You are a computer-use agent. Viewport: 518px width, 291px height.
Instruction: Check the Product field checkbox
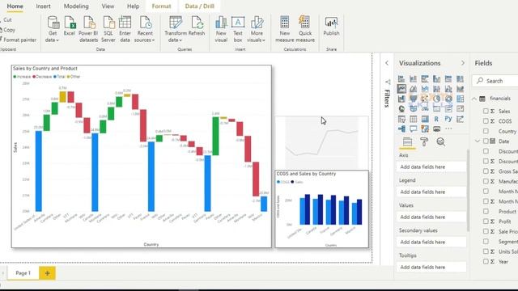(x=486, y=211)
